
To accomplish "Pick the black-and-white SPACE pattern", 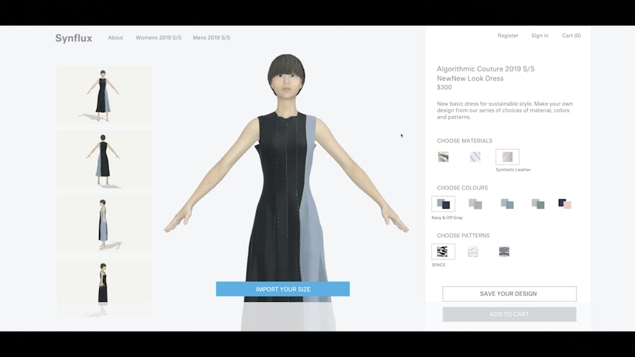I will [443, 252].
